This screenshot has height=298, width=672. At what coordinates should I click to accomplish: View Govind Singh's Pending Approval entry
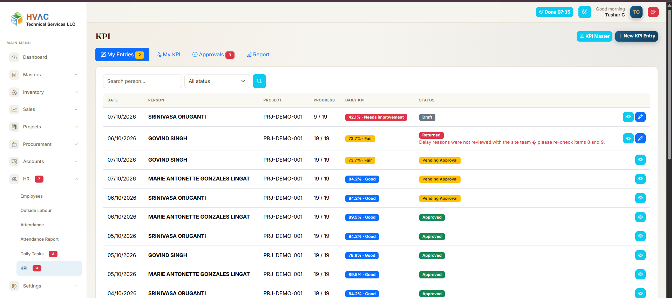[640, 160]
